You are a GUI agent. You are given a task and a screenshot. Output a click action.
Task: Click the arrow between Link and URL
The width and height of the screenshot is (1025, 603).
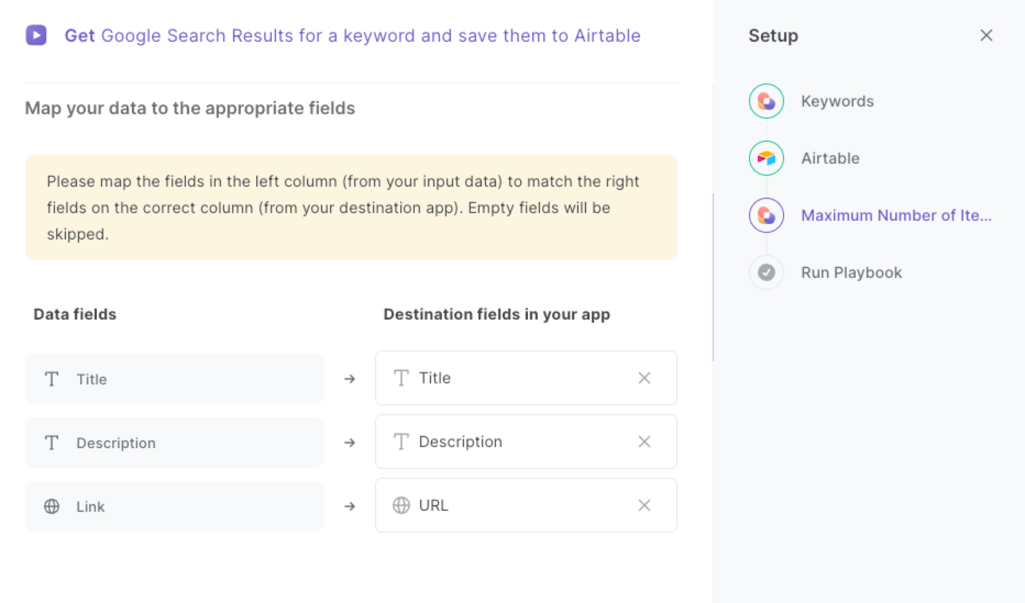coord(350,506)
